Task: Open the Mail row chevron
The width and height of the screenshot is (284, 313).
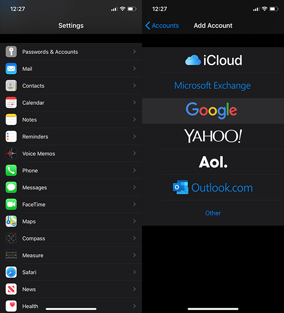Action: click(135, 69)
